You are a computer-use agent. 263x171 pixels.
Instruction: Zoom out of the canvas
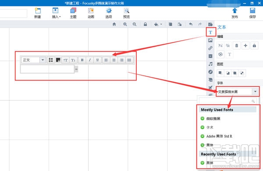[x=135, y=24]
